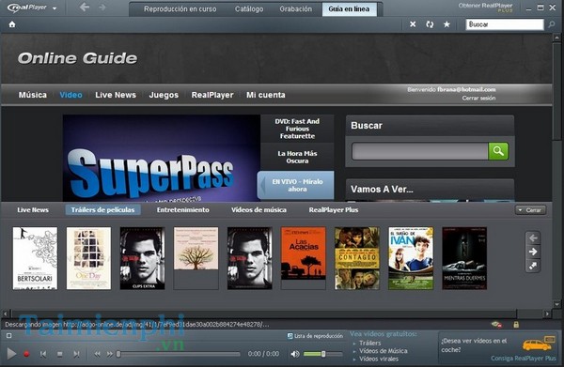Screen dimensions: 564x367
Task: Open the Grabación tab
Action: point(296,9)
